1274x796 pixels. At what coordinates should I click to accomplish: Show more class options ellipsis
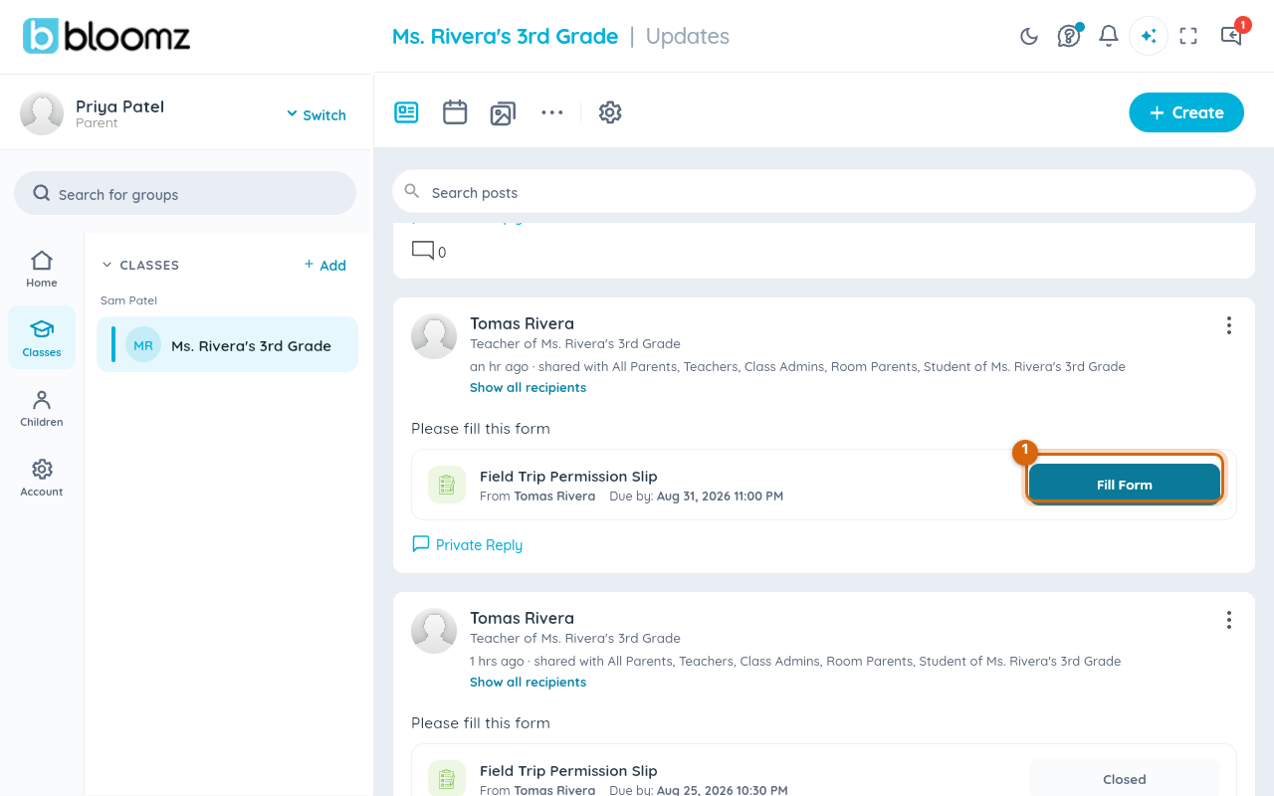click(552, 112)
